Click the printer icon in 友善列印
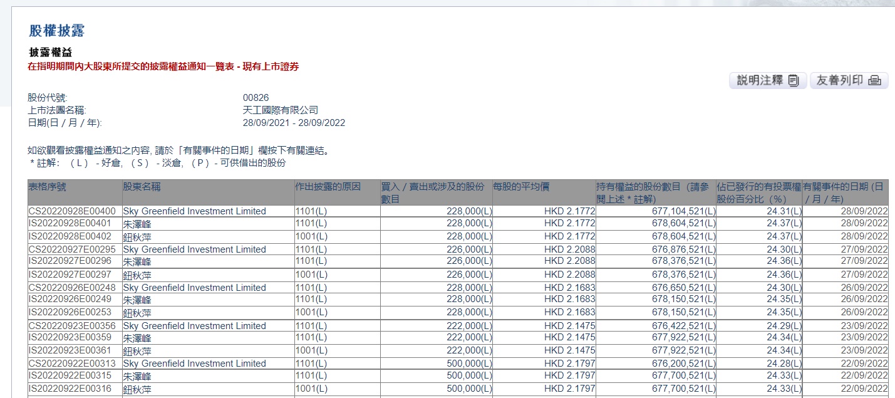Image resolution: width=895 pixels, height=398 pixels. tap(875, 80)
